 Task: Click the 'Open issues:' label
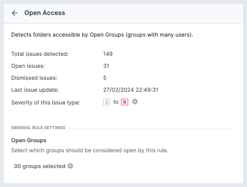(28, 66)
